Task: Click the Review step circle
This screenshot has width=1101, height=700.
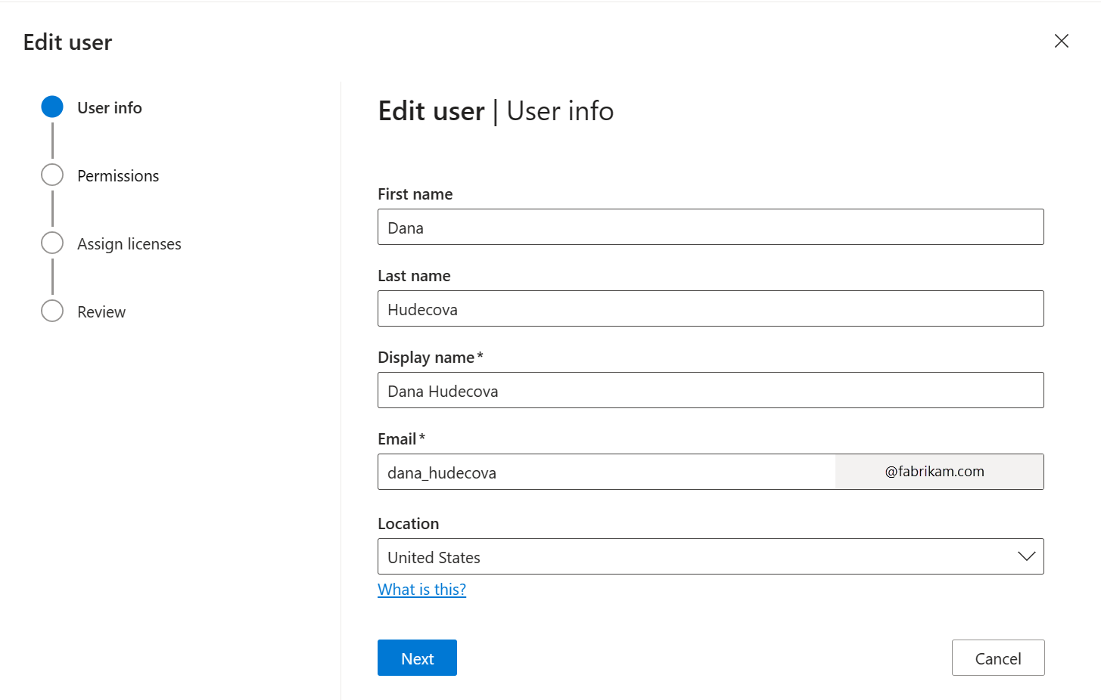Action: (52, 311)
